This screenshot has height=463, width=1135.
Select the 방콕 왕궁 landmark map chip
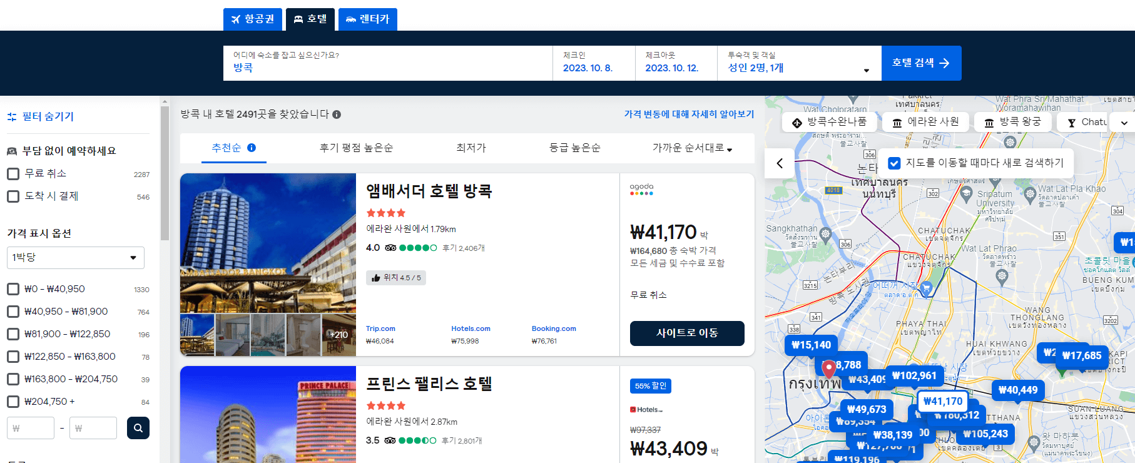tap(1013, 122)
